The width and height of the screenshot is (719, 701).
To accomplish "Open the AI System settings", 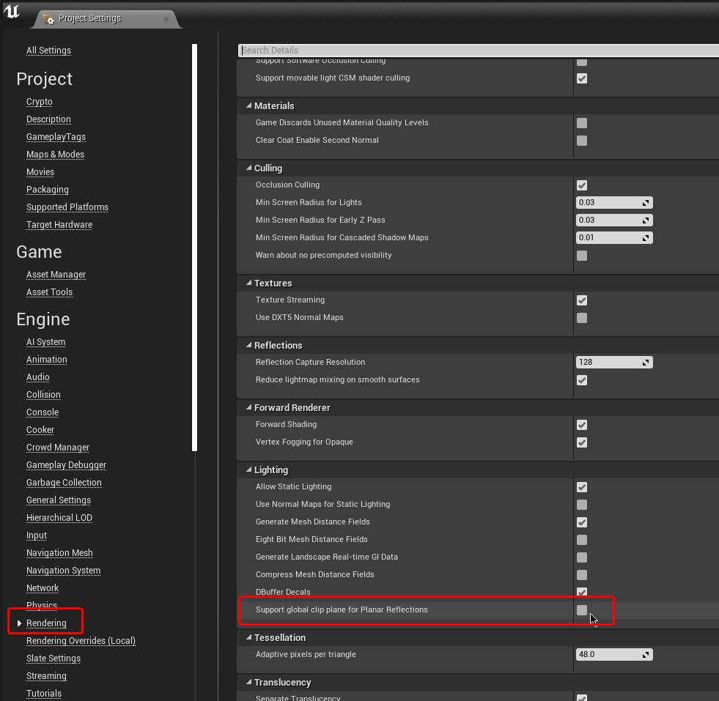I will pyautogui.click(x=46, y=342).
